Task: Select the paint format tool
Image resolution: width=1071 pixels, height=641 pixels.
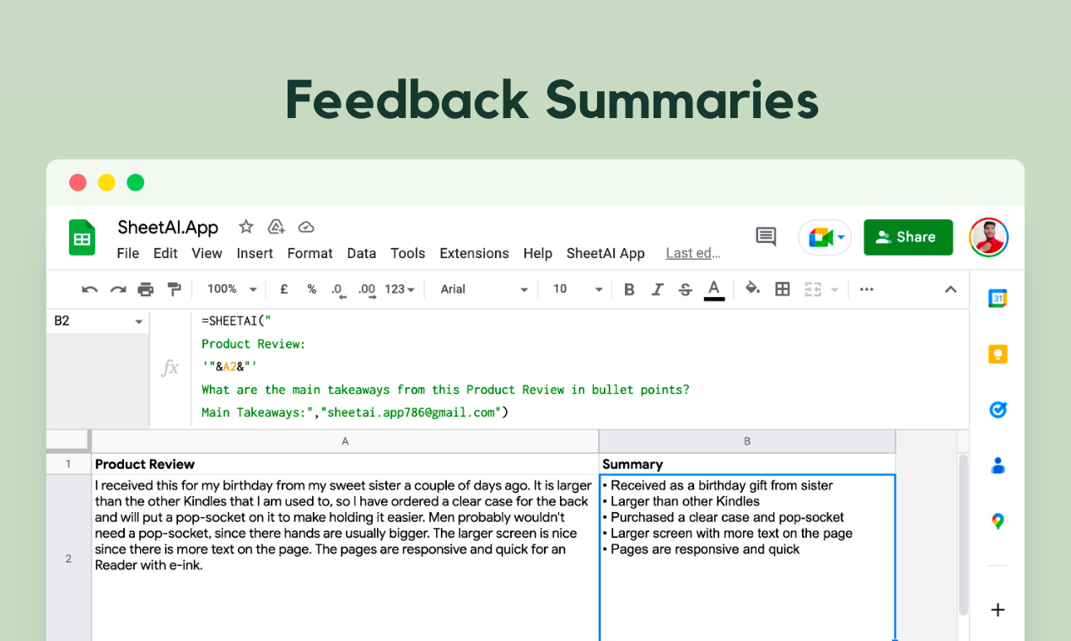Action: tap(174, 289)
